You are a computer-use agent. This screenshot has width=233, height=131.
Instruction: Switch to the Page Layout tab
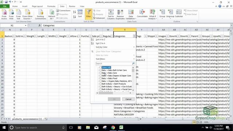(x=37, y=6)
